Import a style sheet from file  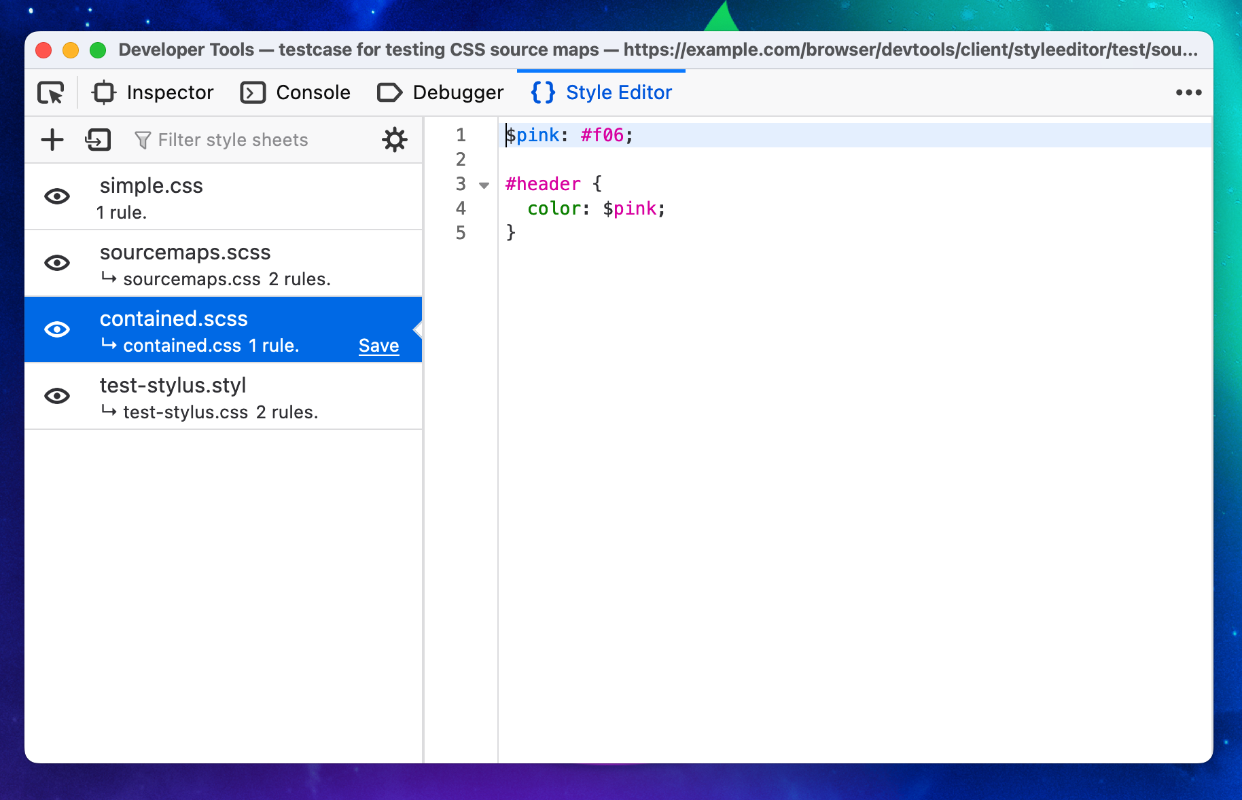[x=97, y=139]
